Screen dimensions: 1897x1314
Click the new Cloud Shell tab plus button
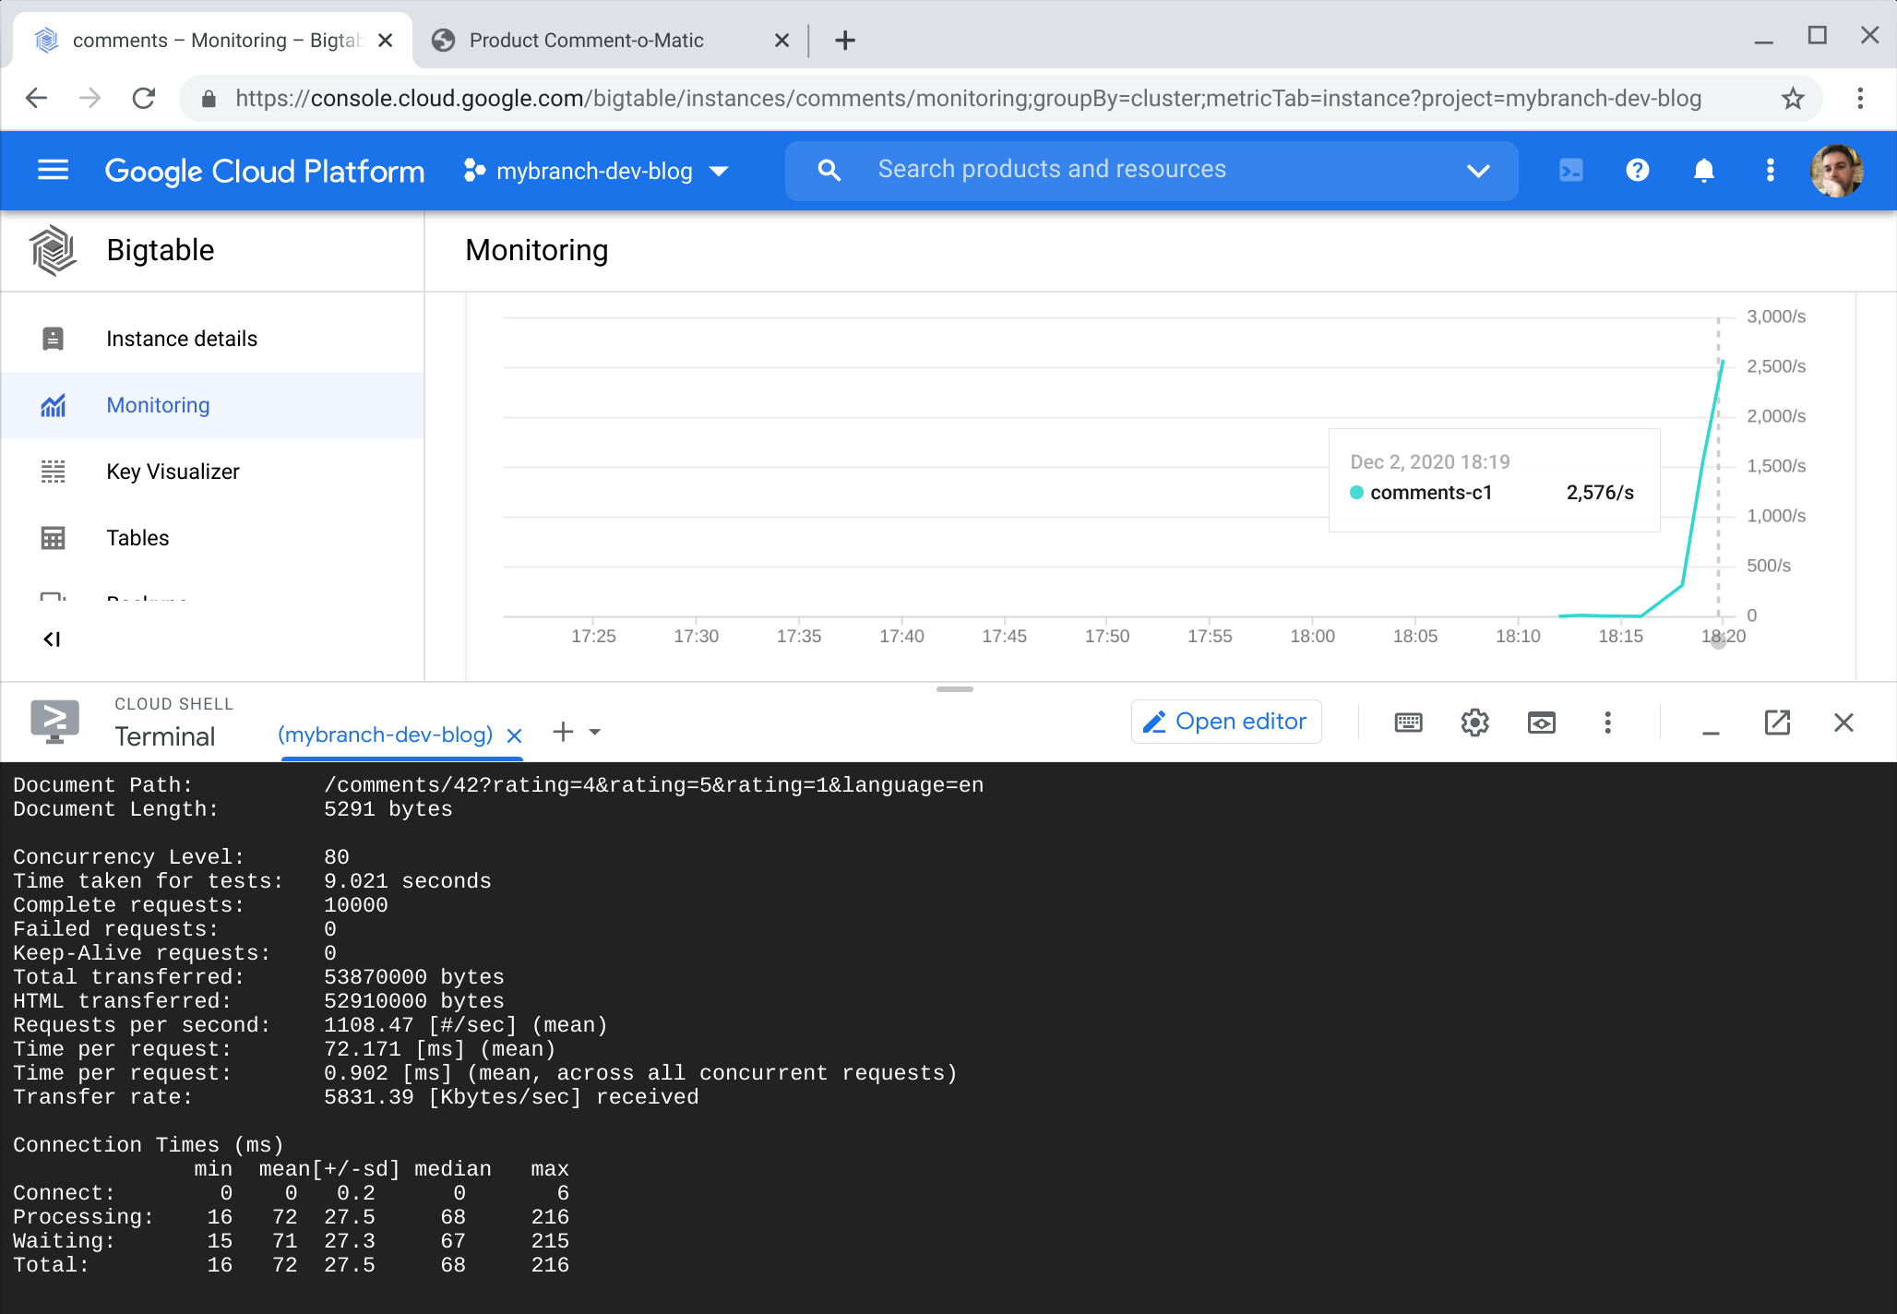(564, 733)
